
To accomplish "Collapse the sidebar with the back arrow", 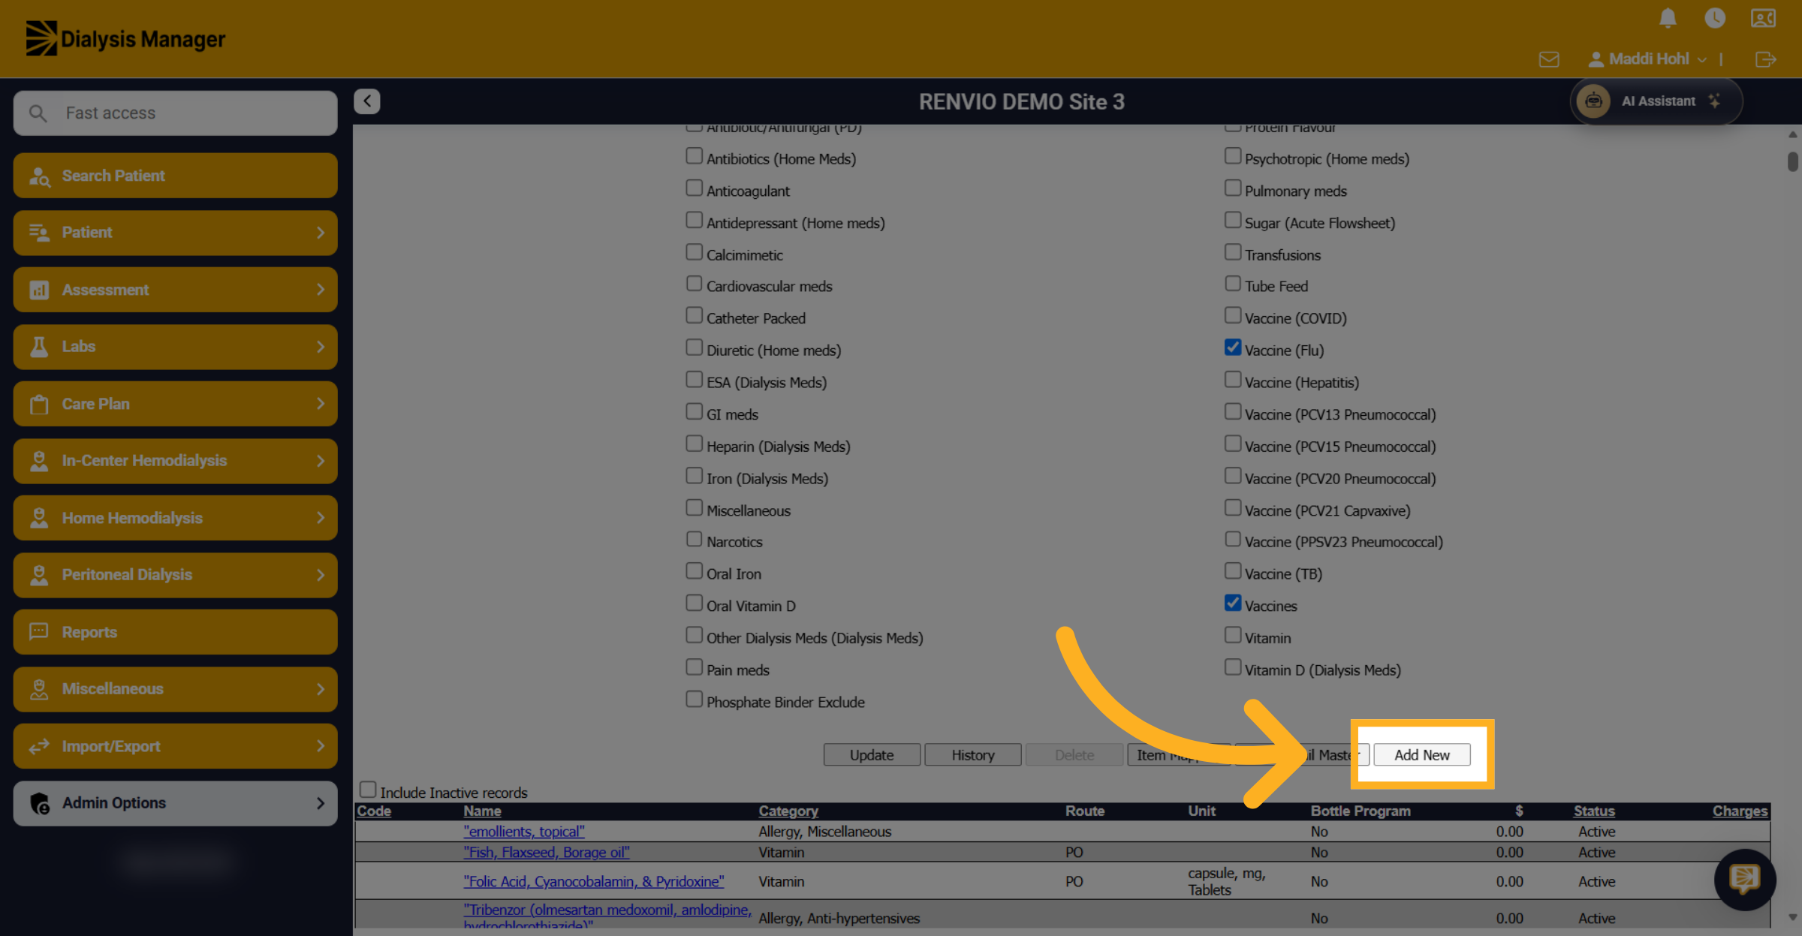I will tap(367, 101).
